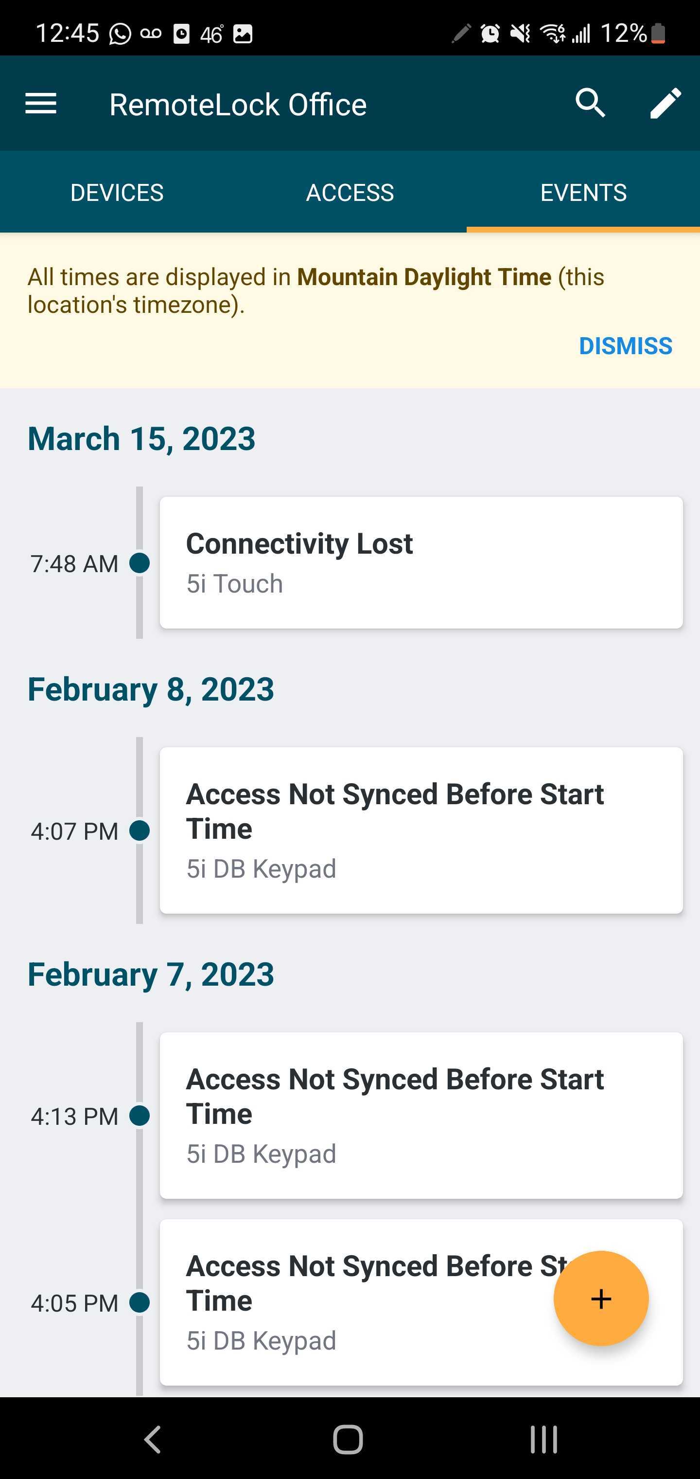Tap the March 15, 2023 date header
This screenshot has height=1479, width=700.
pos(142,439)
